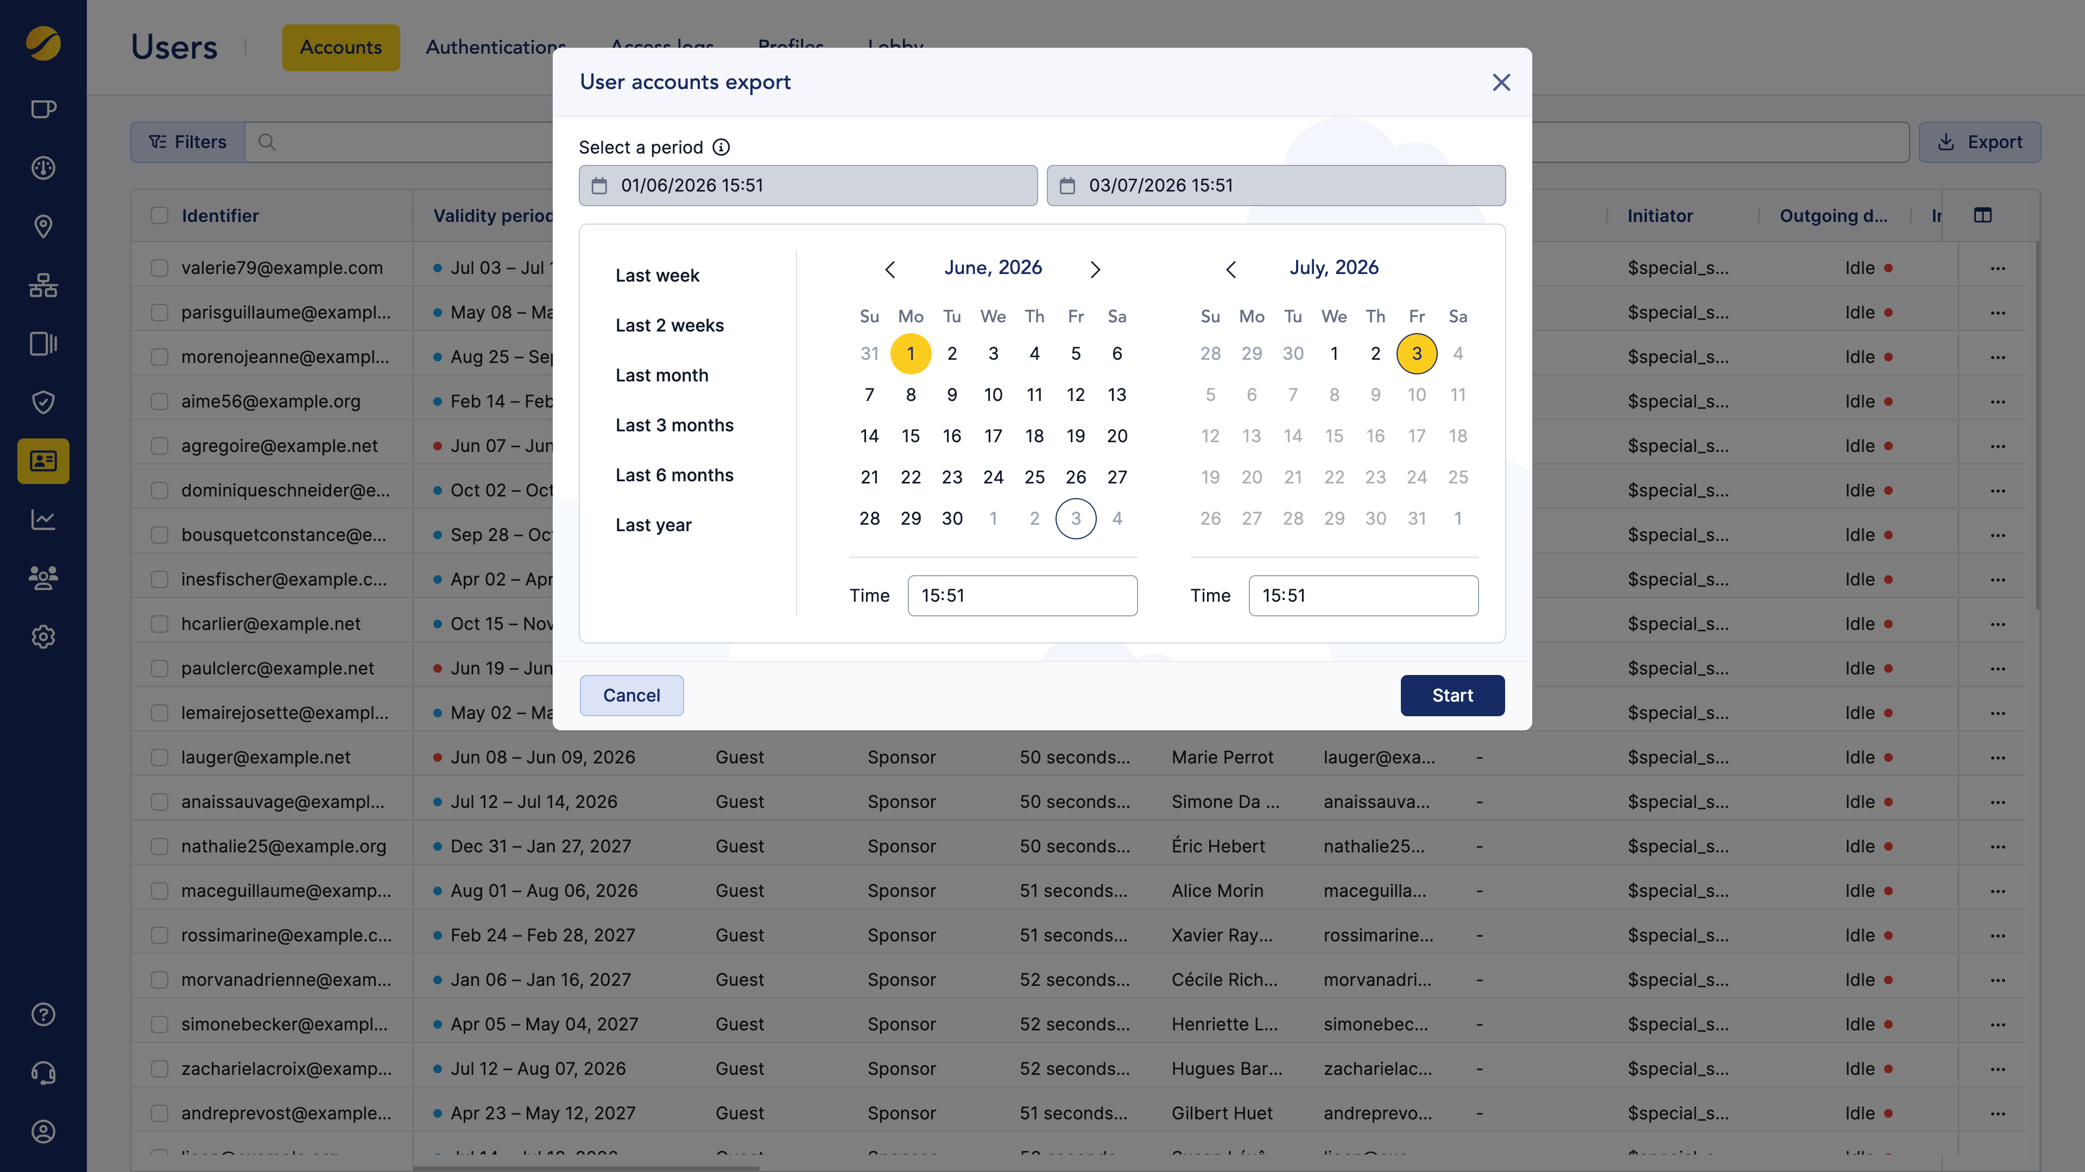Click the June calendar Time field 15:51
This screenshot has height=1172, width=2085.
click(x=1022, y=595)
